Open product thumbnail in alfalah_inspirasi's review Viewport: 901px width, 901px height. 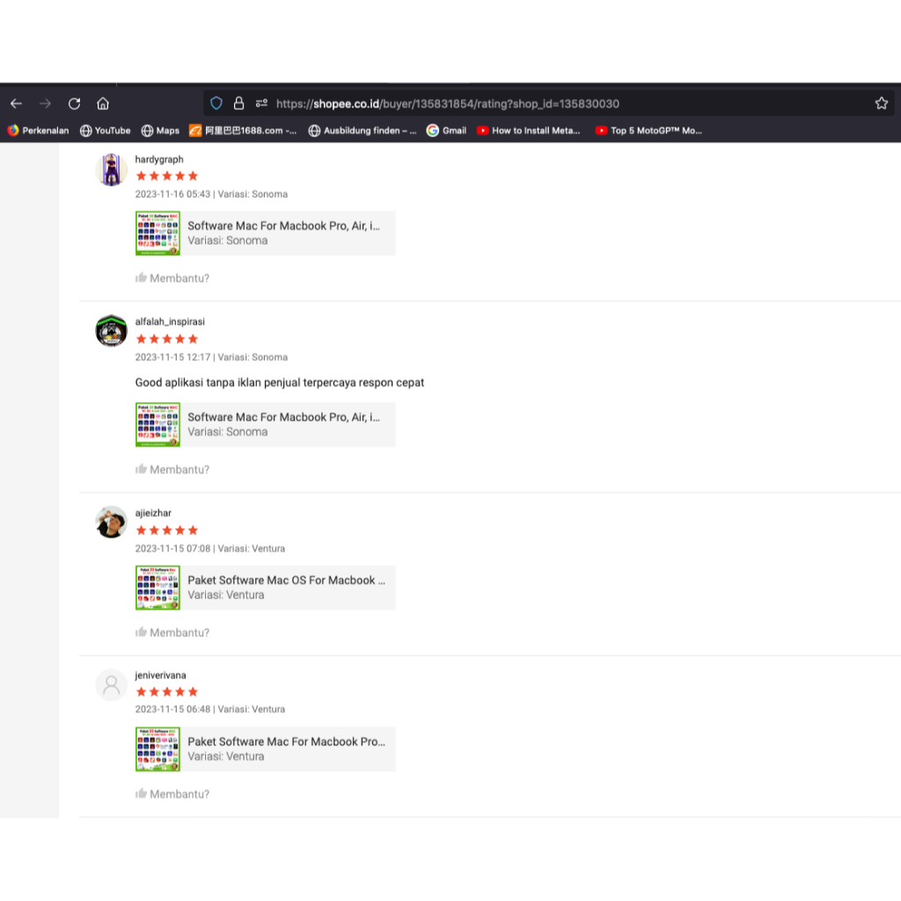[x=157, y=424]
